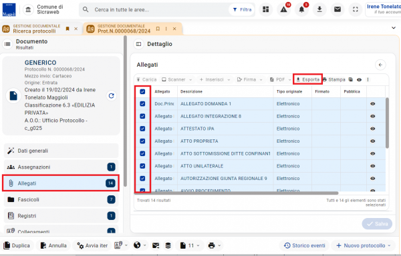Uncheck the ATTO UNILATERALE row checkbox
Viewport: 401px width, 256px height.
click(142, 166)
